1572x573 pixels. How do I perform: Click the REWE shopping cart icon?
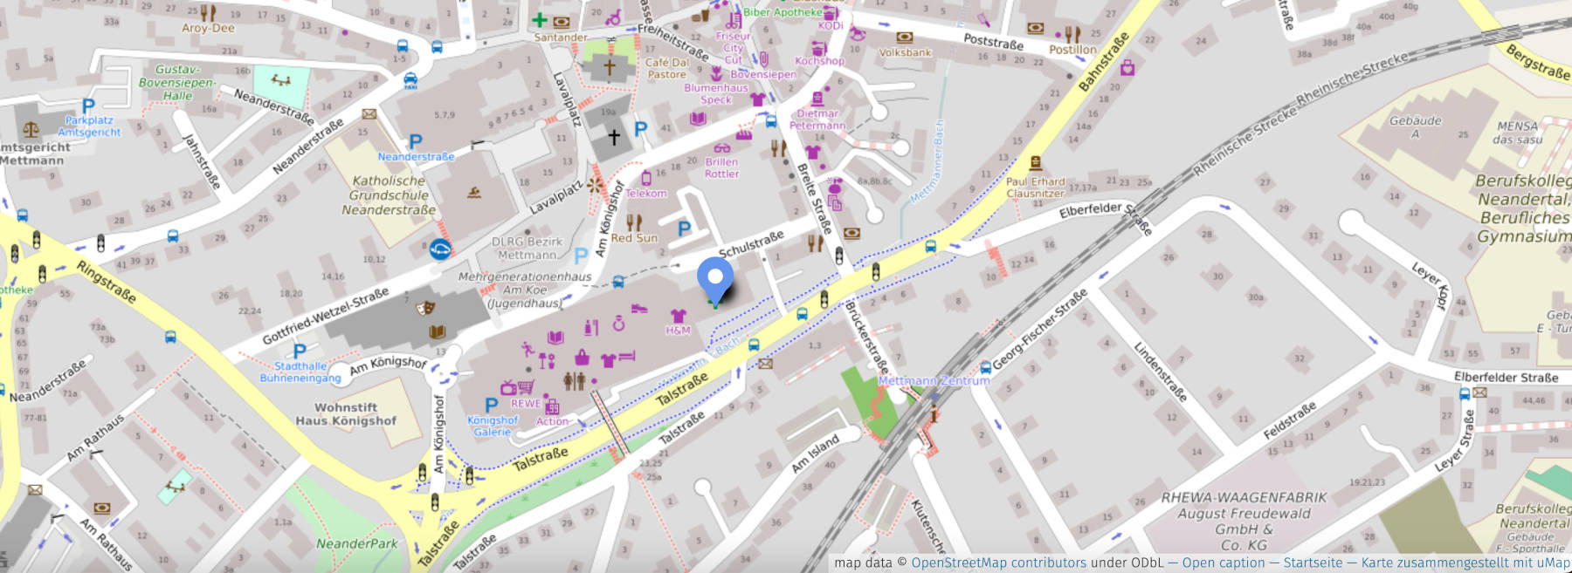click(x=526, y=386)
